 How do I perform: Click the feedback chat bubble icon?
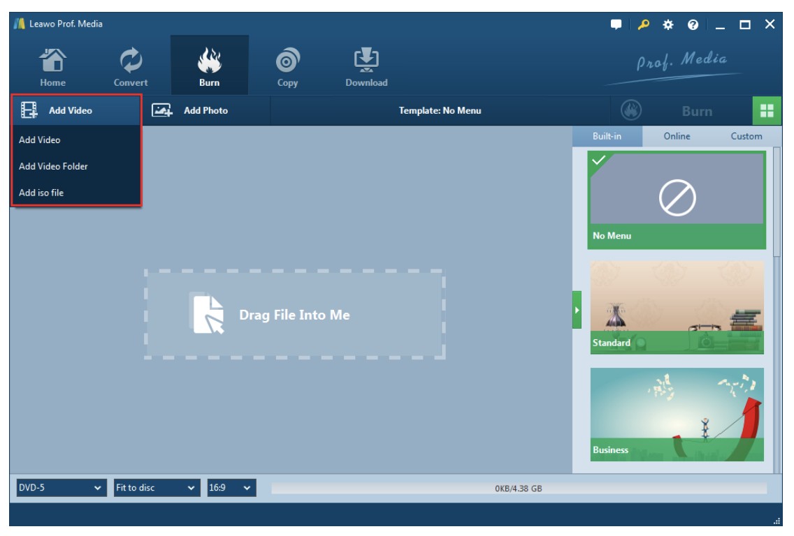616,24
